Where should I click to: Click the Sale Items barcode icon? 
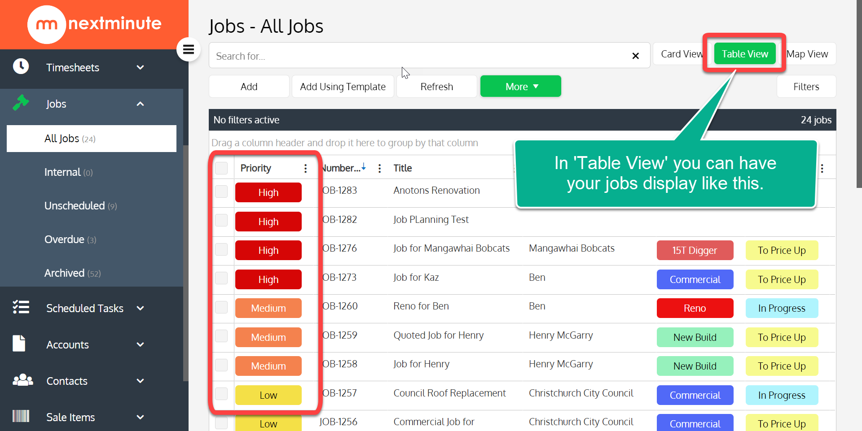click(x=21, y=416)
